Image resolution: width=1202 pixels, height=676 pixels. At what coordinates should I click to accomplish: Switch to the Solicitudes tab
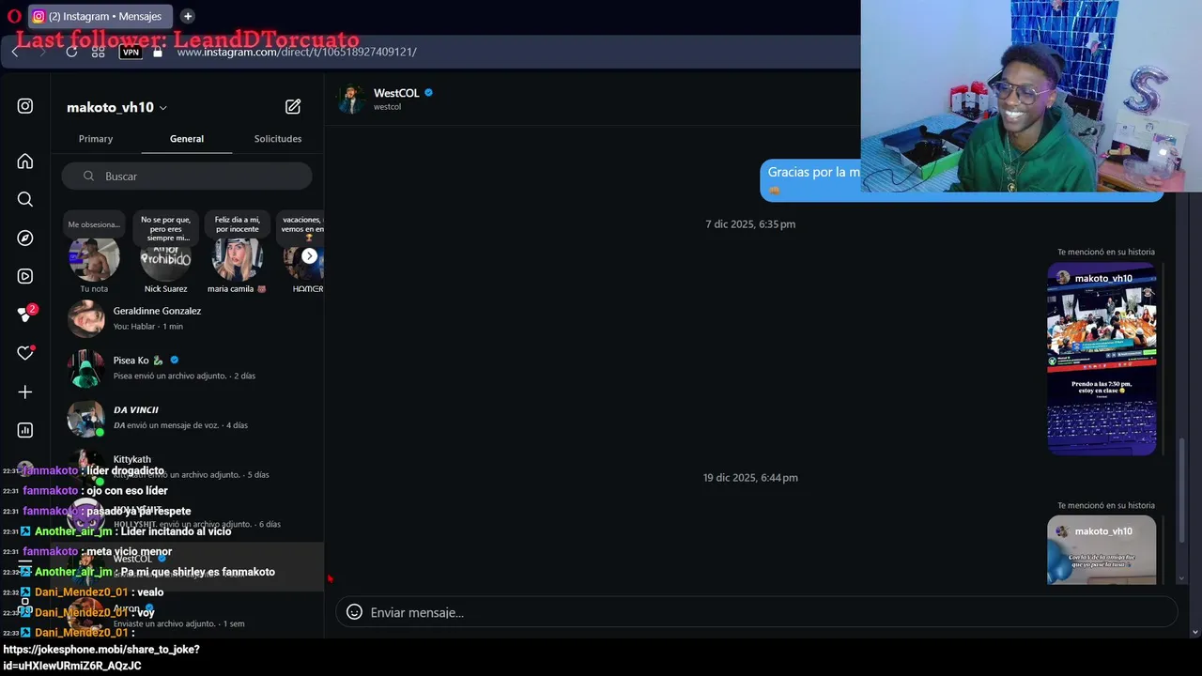point(278,139)
